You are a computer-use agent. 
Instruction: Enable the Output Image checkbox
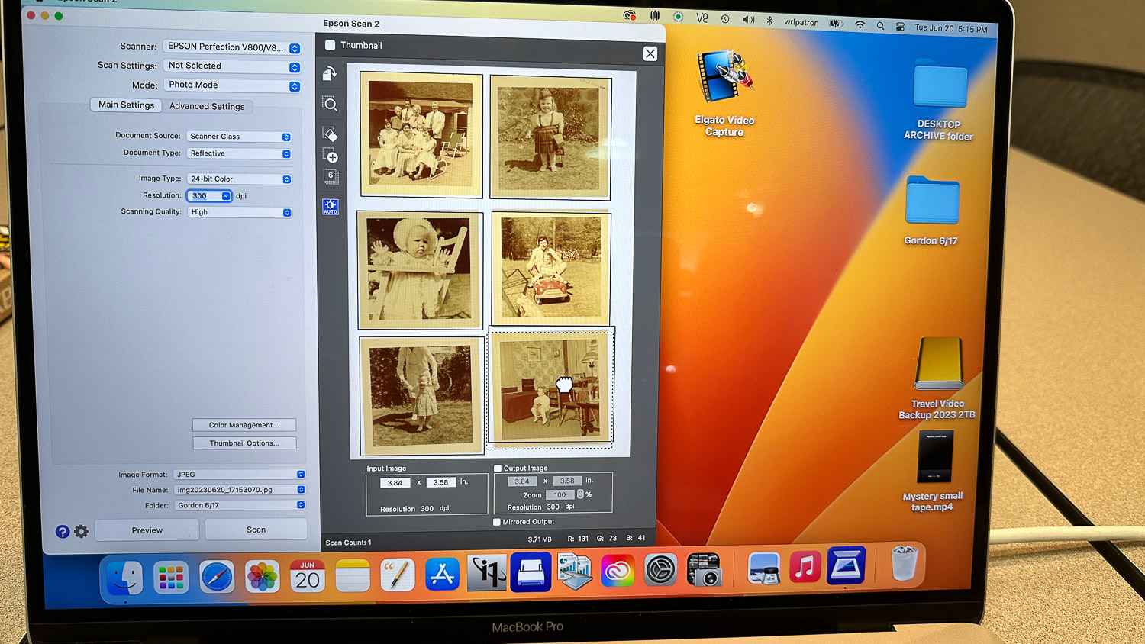pyautogui.click(x=496, y=468)
